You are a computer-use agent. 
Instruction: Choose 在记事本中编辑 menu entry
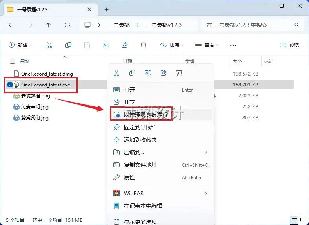(x=161, y=206)
